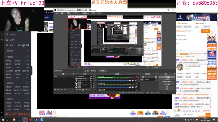Open the OBS menu ending in (H)

99,13
